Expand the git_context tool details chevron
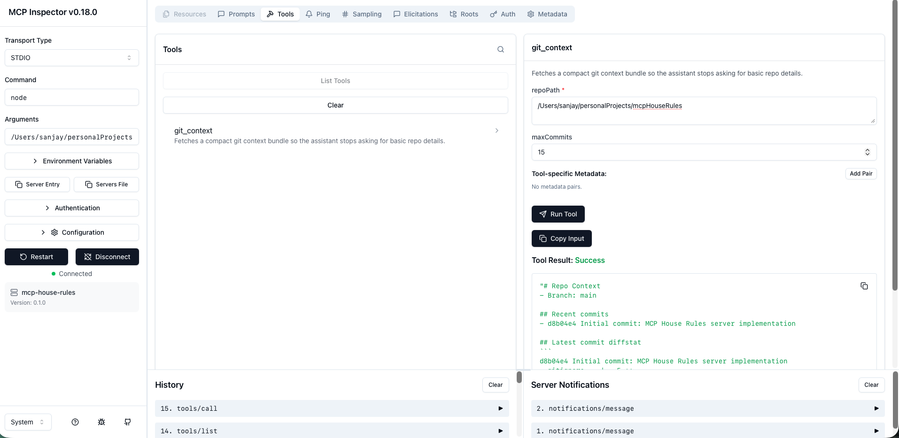 pyautogui.click(x=496, y=131)
